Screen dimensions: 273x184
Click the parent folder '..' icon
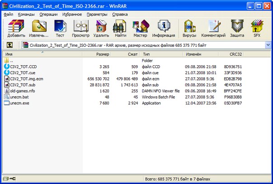[6, 60]
